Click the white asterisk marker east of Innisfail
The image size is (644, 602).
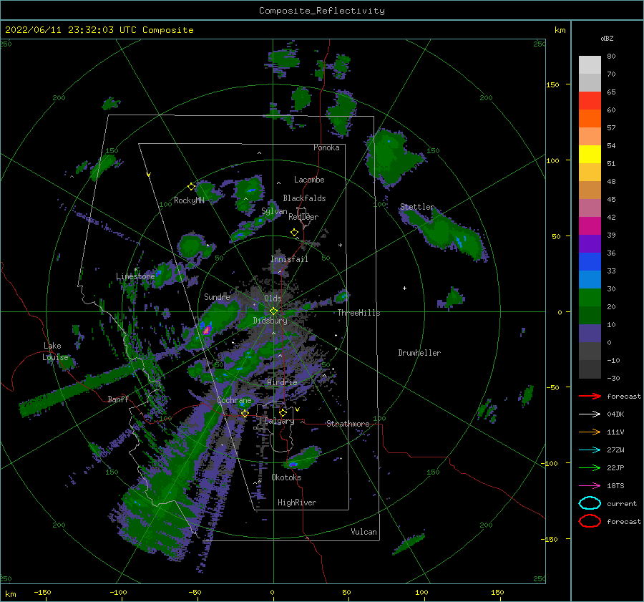340,246
